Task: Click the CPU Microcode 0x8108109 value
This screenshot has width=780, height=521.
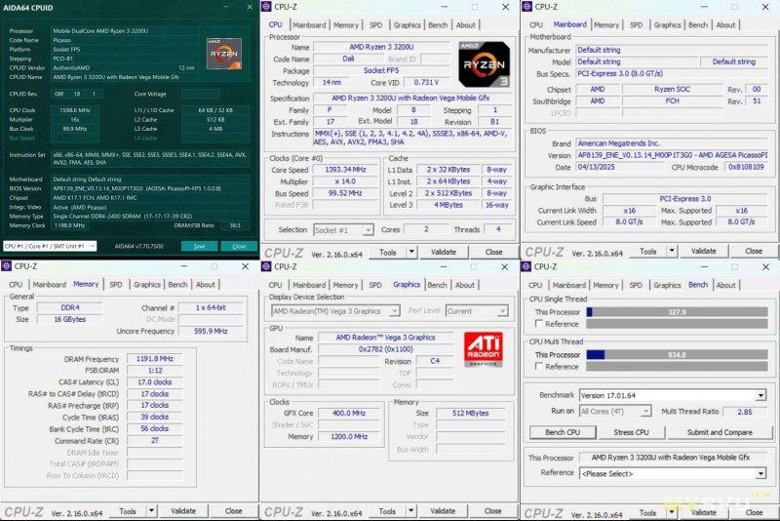Action: click(746, 167)
